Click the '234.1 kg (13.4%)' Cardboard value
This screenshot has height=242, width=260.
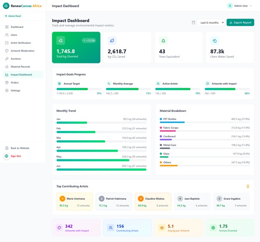[x=241, y=136]
